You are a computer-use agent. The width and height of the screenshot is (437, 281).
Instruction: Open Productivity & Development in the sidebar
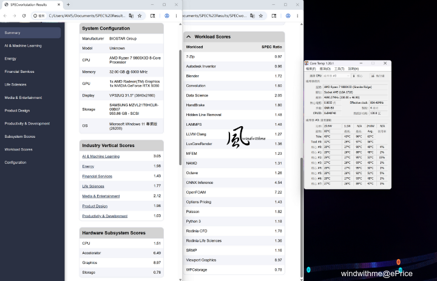[27, 123]
